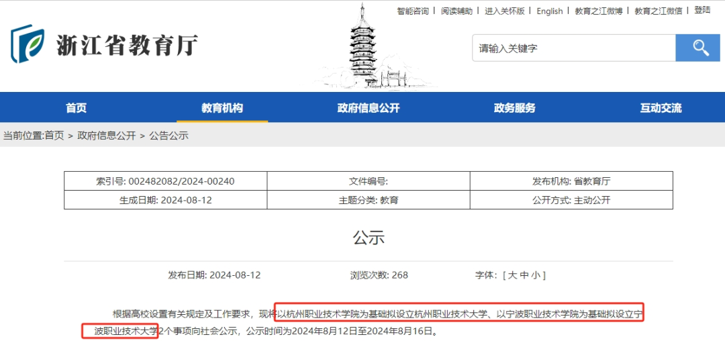The height and width of the screenshot is (341, 725).
Task: Click 首页 in the breadcrumb path
Action: (54, 136)
